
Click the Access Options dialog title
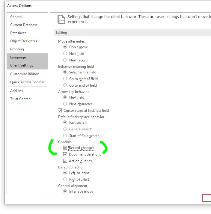19,6
